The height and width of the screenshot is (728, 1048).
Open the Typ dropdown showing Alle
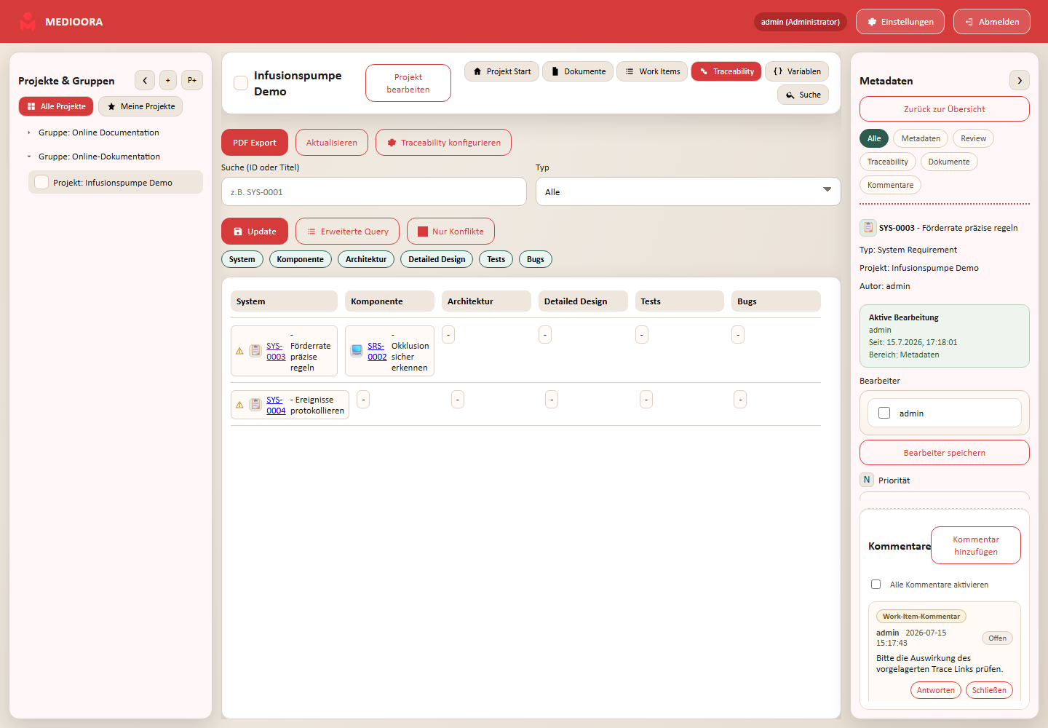point(688,191)
